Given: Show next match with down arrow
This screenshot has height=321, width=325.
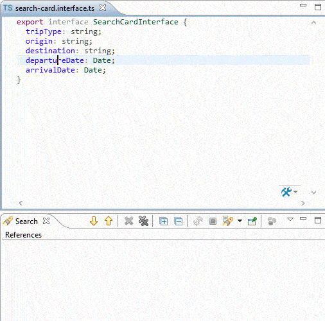Looking at the screenshot, I should coord(94,221).
